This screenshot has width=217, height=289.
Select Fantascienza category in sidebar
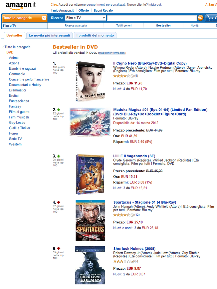point(19,101)
